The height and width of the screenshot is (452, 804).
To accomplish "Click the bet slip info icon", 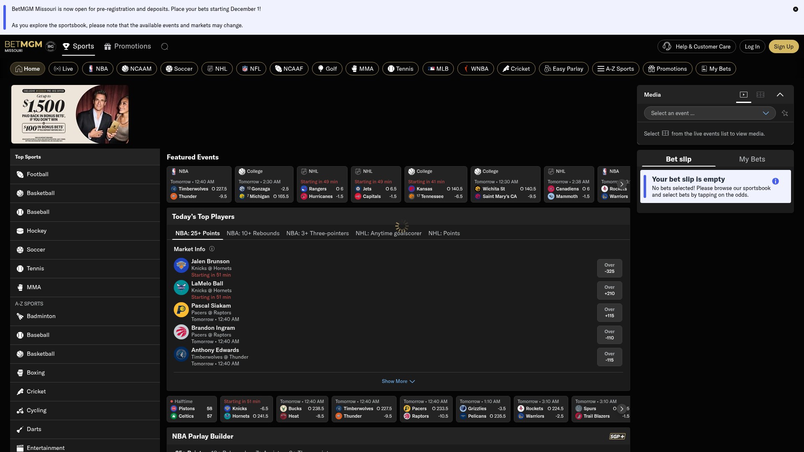I will (776, 181).
